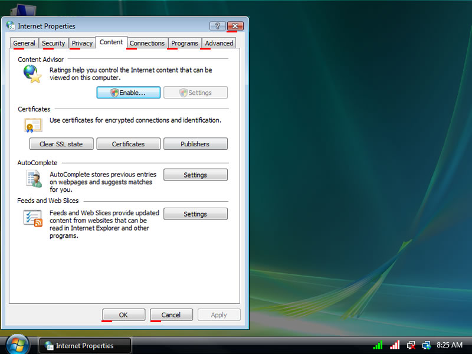The width and height of the screenshot is (472, 354).
Task: Switch to the General tab
Action: click(x=24, y=43)
